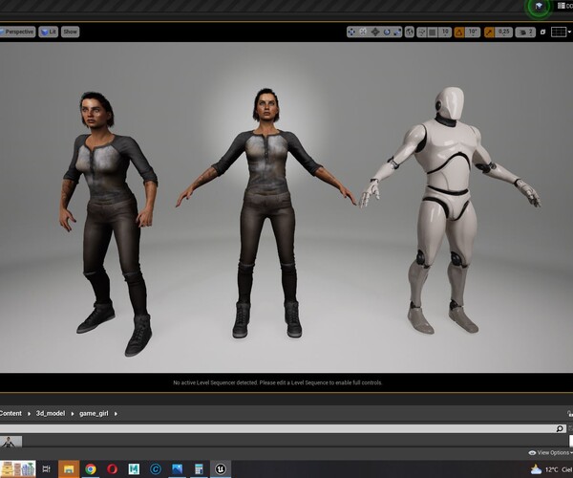Open Google Chrome from taskbar

91,468
